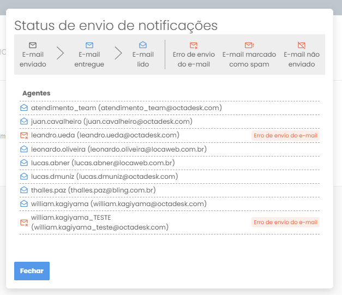
Task: Select atendimento_team@octadesk.com agent text
Action: tap(127, 108)
